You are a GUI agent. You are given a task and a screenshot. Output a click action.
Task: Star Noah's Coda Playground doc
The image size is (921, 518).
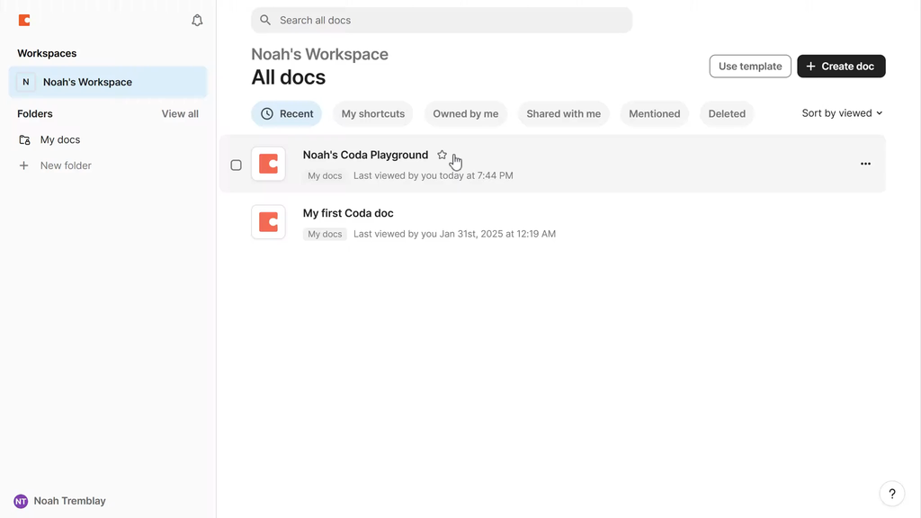click(442, 155)
